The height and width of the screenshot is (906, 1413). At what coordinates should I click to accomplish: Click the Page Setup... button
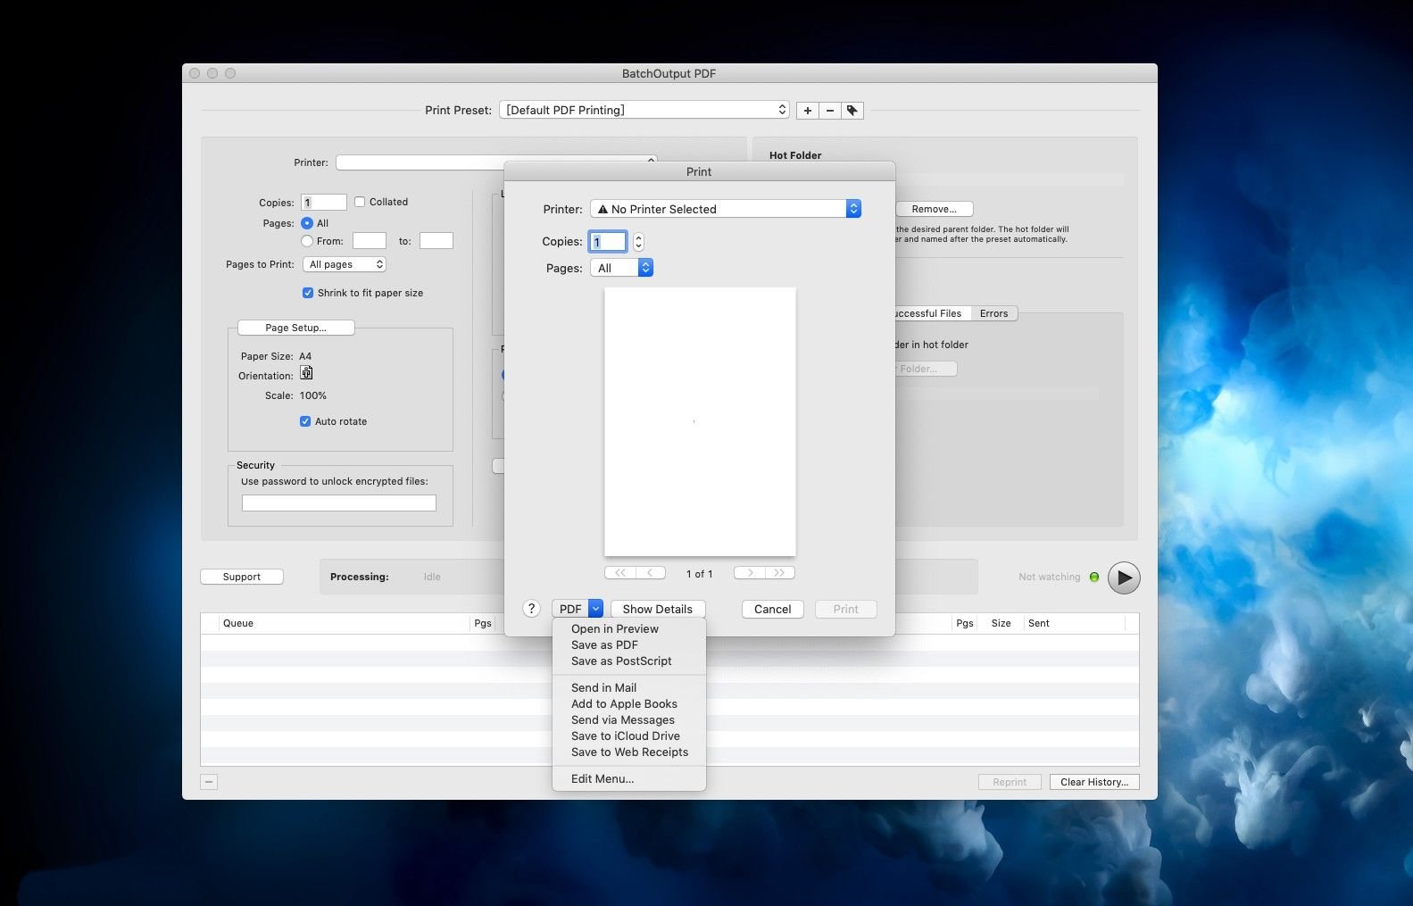point(295,328)
